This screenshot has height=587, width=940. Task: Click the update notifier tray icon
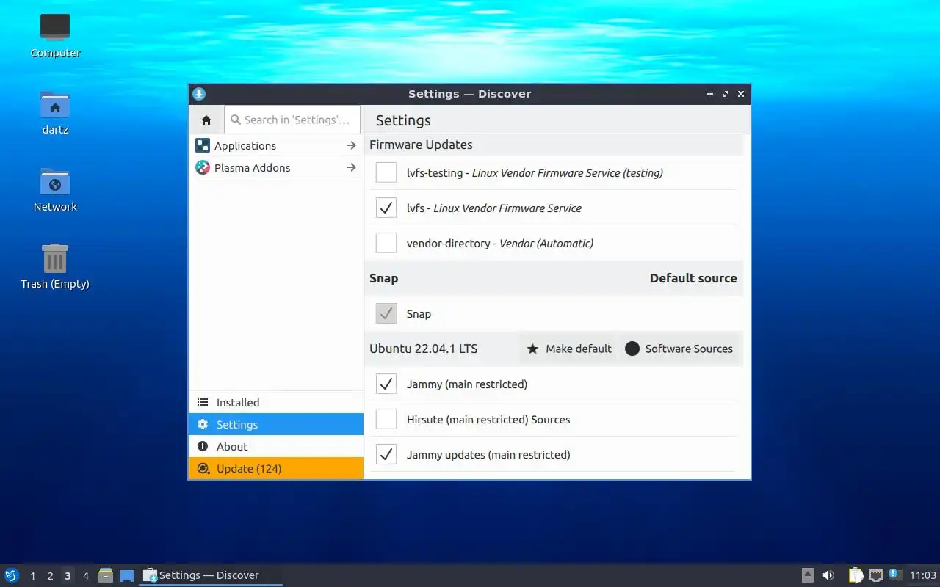pos(894,575)
